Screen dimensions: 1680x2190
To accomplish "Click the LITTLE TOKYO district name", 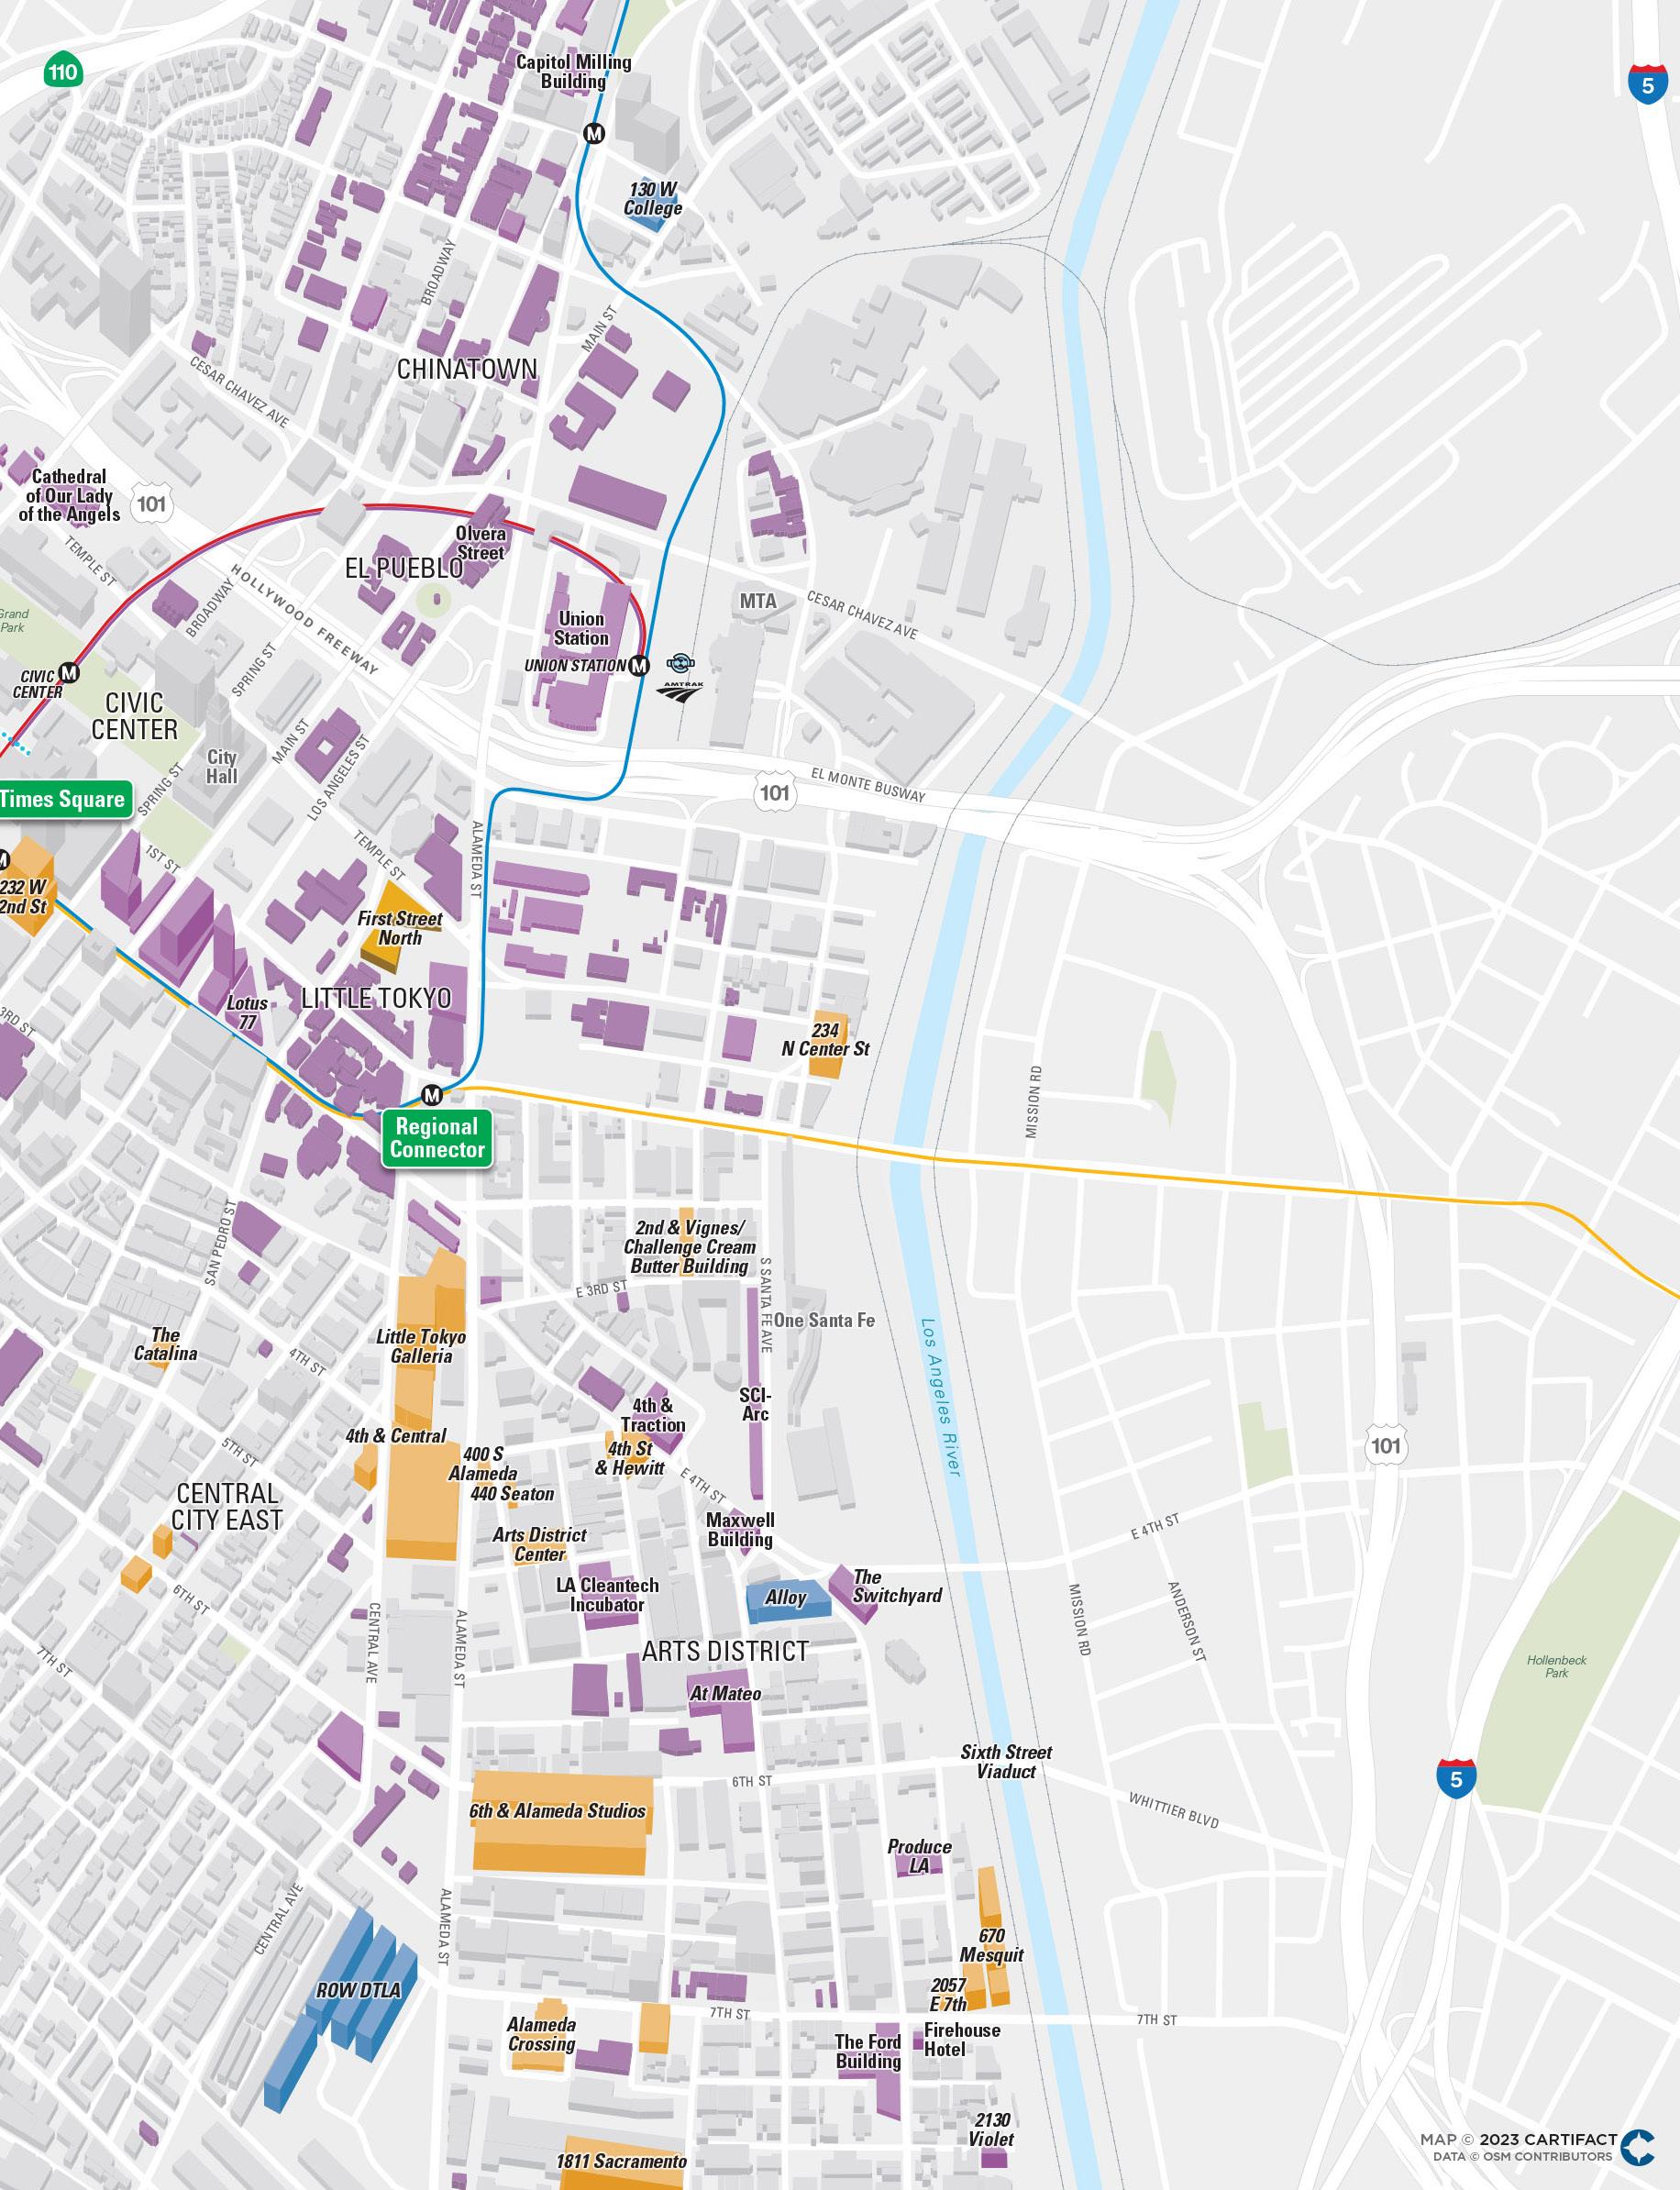I will tap(376, 998).
